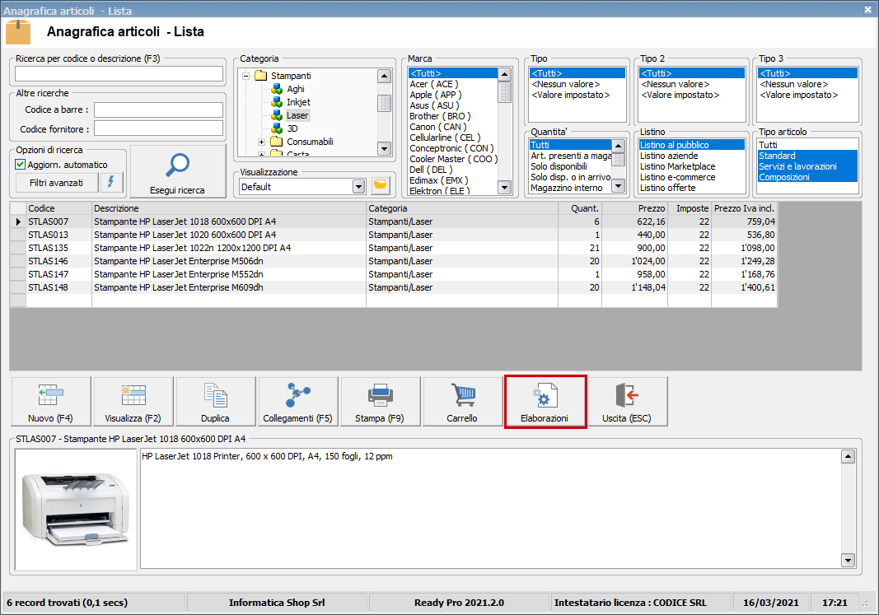879x615 pixels.
Task: Open Collegamenti (F5)
Action: click(298, 401)
